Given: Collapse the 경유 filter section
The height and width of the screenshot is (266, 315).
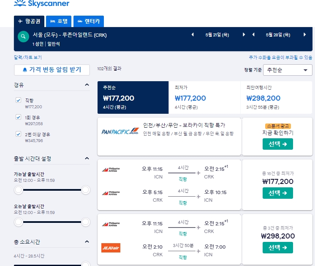Looking at the screenshot, I should [x=87, y=85].
